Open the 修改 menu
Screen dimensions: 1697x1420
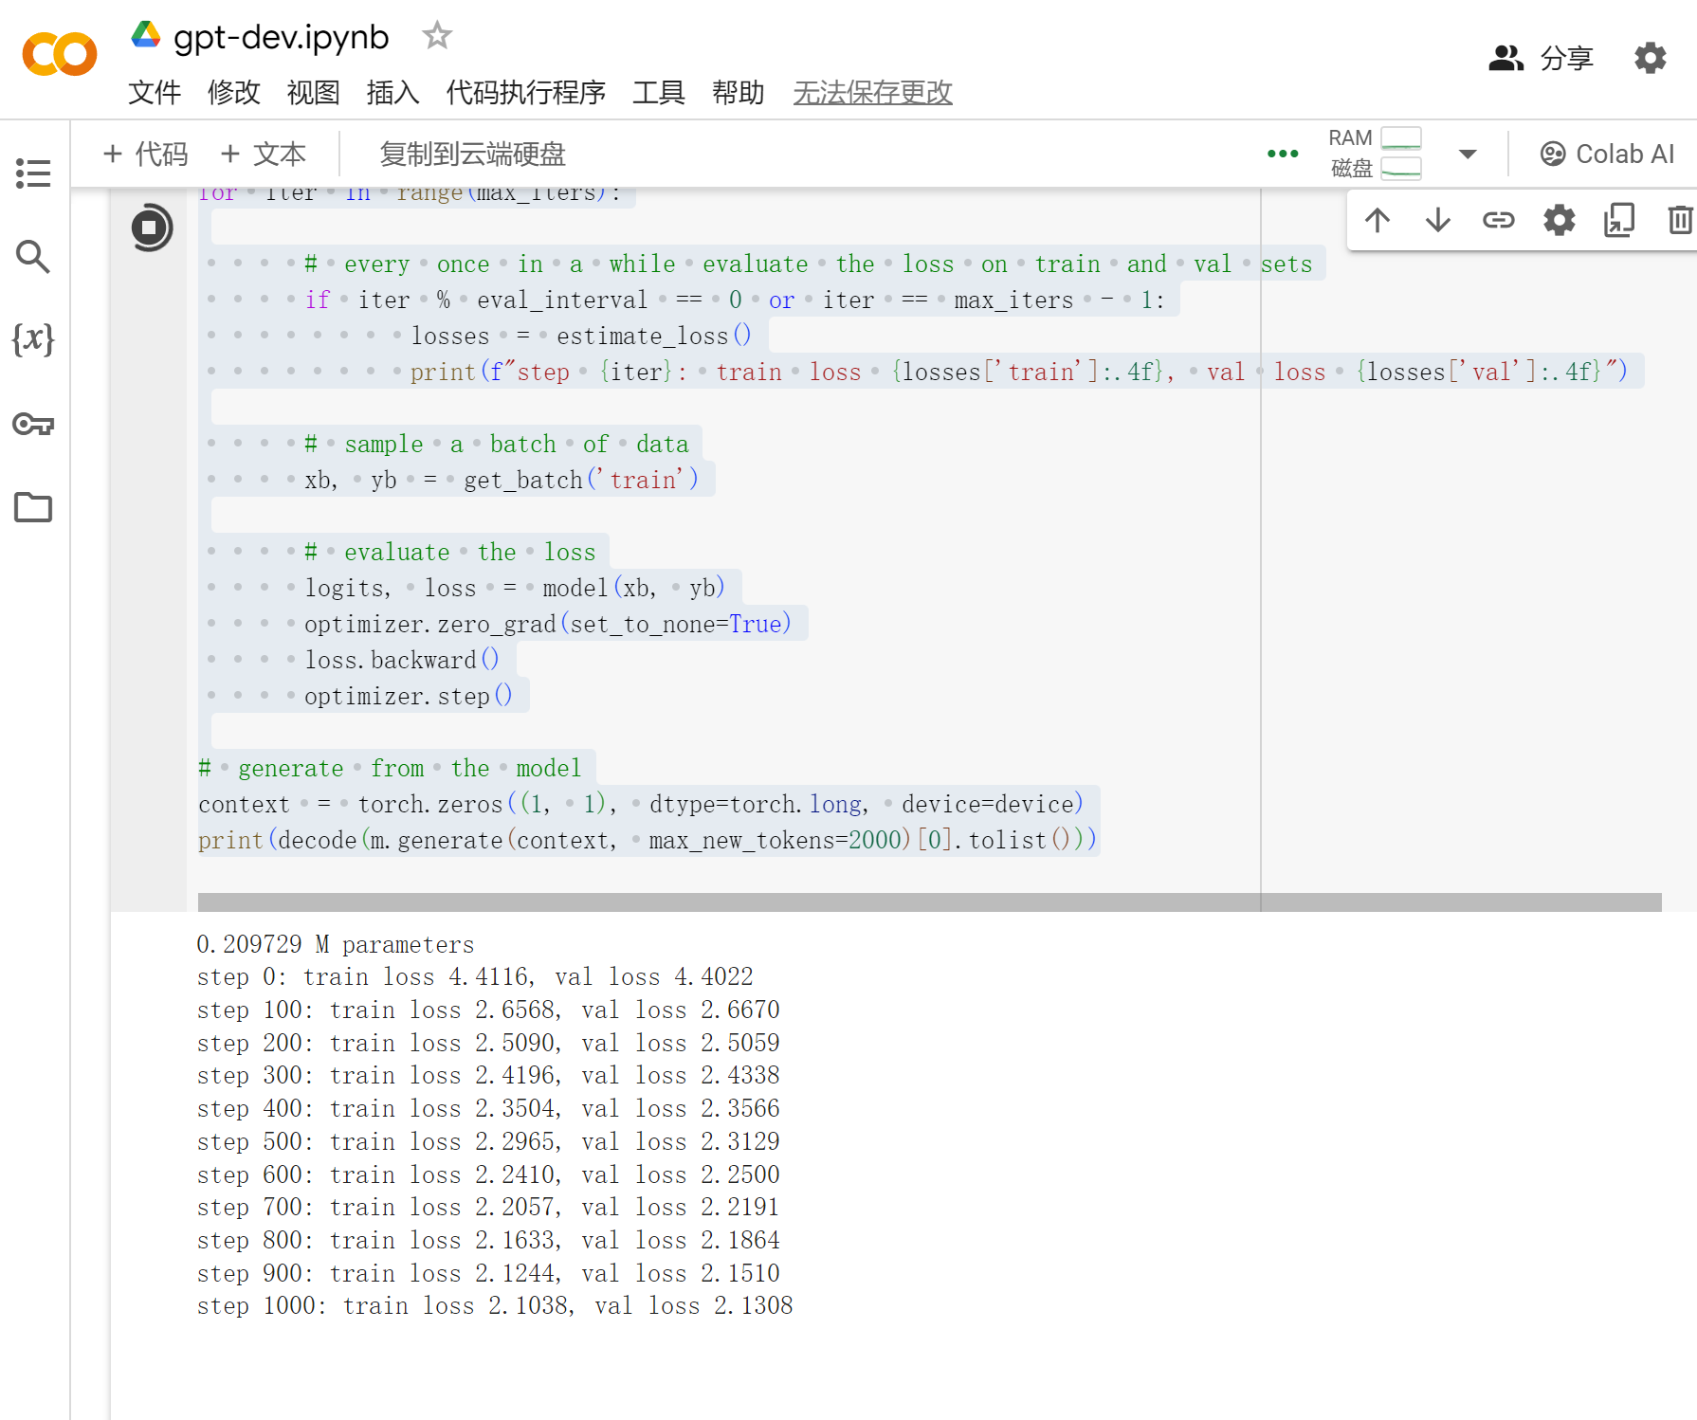coord(234,93)
